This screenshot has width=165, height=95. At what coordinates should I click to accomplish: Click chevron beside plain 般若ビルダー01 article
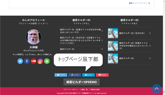point(102,49)
